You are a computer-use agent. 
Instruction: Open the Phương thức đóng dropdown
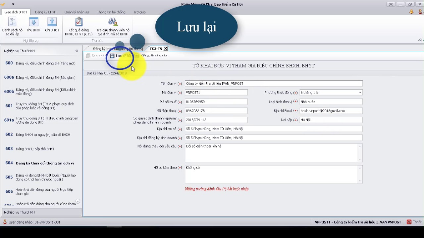[x=360, y=93]
